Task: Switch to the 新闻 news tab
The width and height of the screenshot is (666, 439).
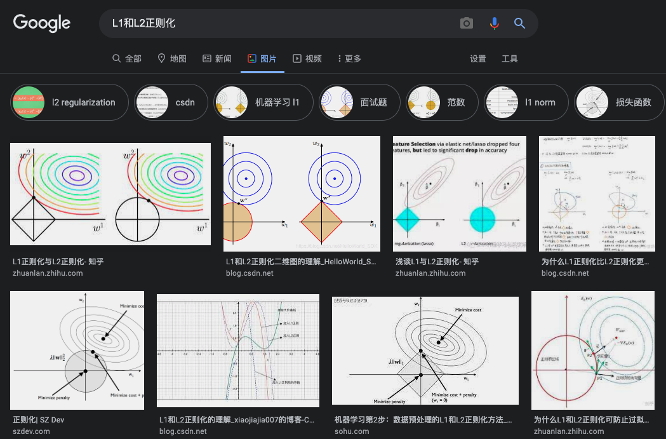Action: coord(217,58)
